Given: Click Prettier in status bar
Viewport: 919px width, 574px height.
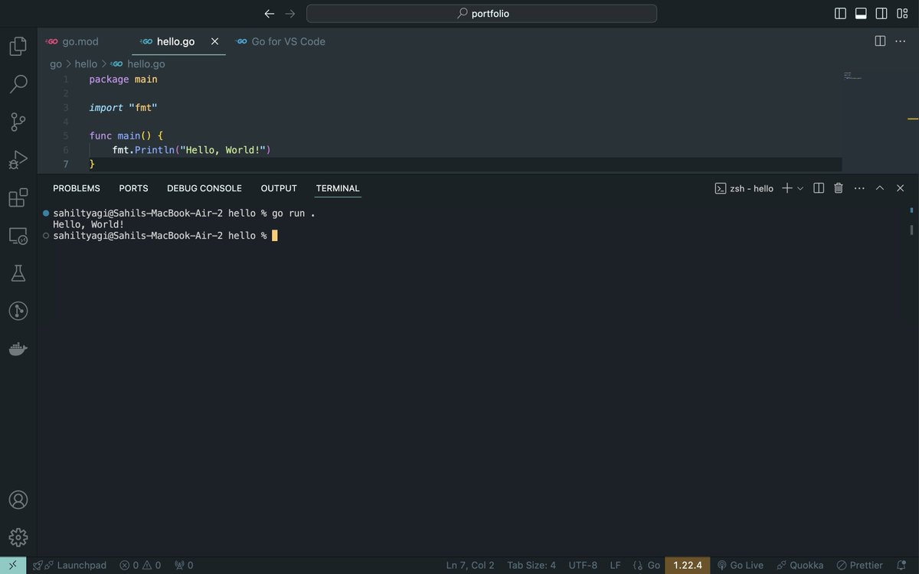Looking at the screenshot, I should (859, 566).
